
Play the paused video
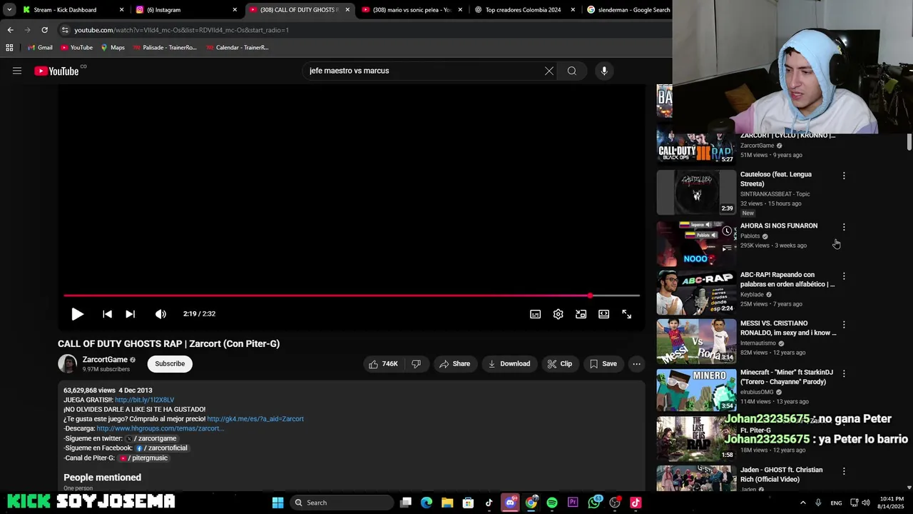coord(77,314)
